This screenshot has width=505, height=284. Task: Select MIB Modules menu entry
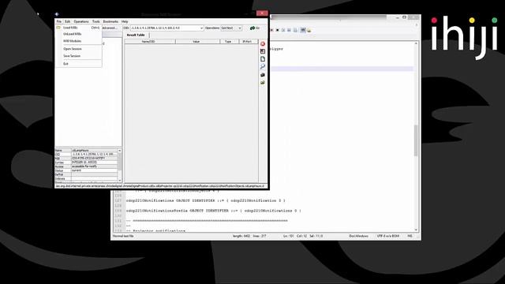click(x=79, y=41)
